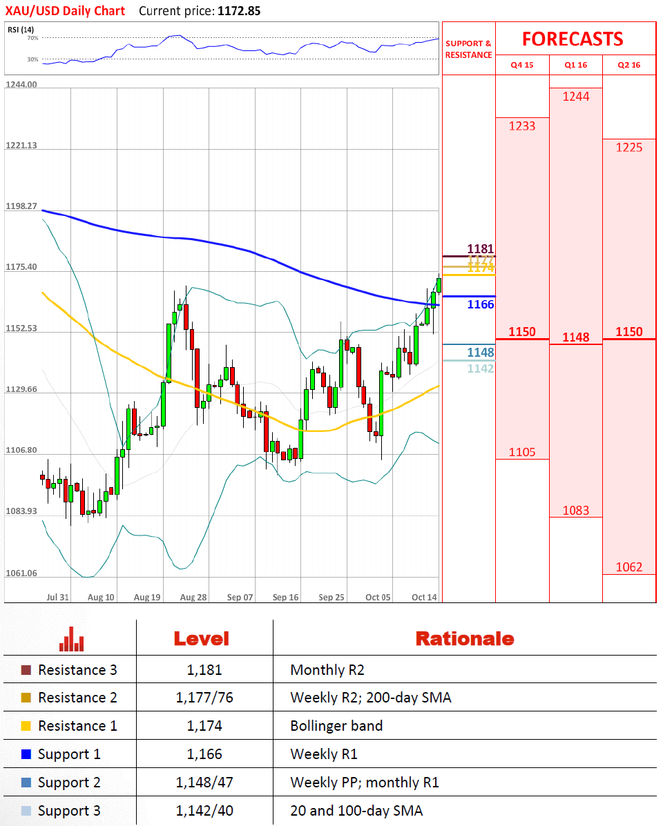The image size is (663, 826).
Task: Click the pale 1142 support level label
Action: coord(481,368)
